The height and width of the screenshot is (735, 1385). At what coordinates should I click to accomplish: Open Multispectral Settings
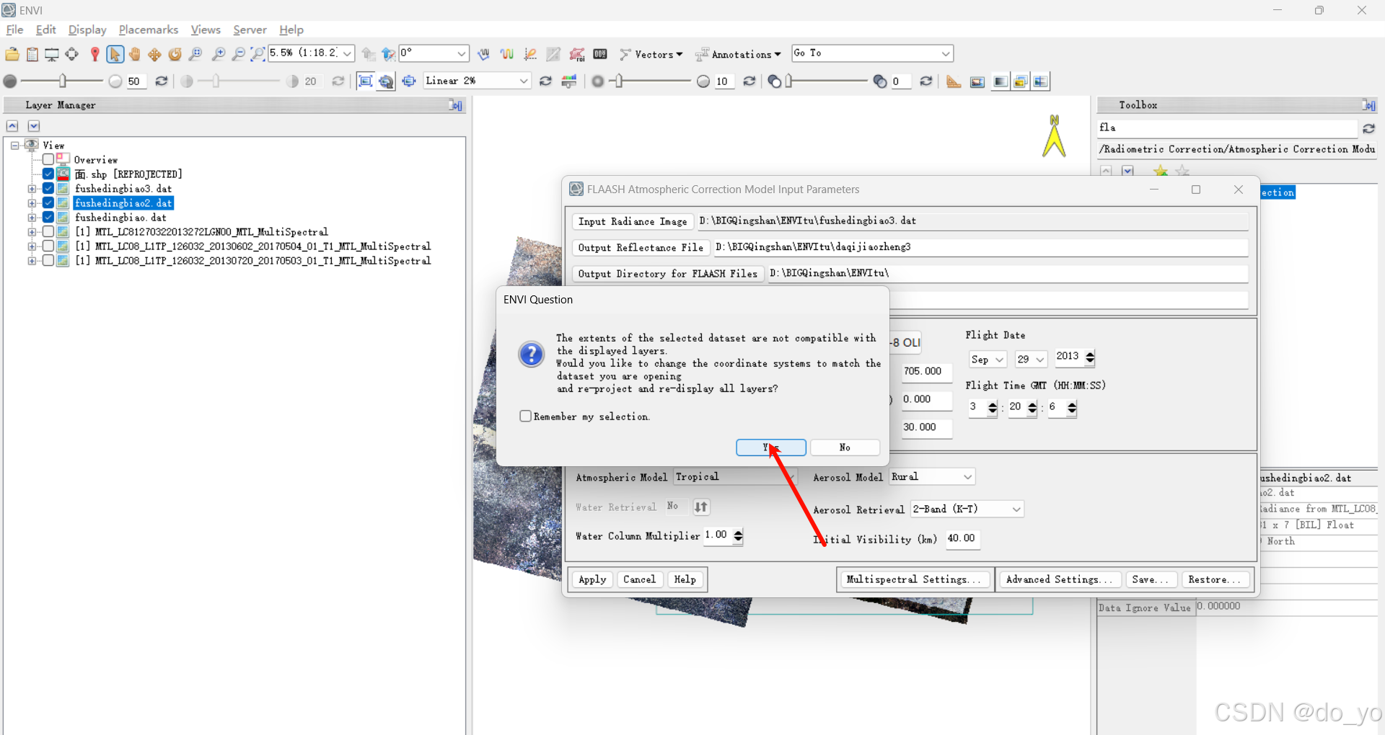click(914, 579)
